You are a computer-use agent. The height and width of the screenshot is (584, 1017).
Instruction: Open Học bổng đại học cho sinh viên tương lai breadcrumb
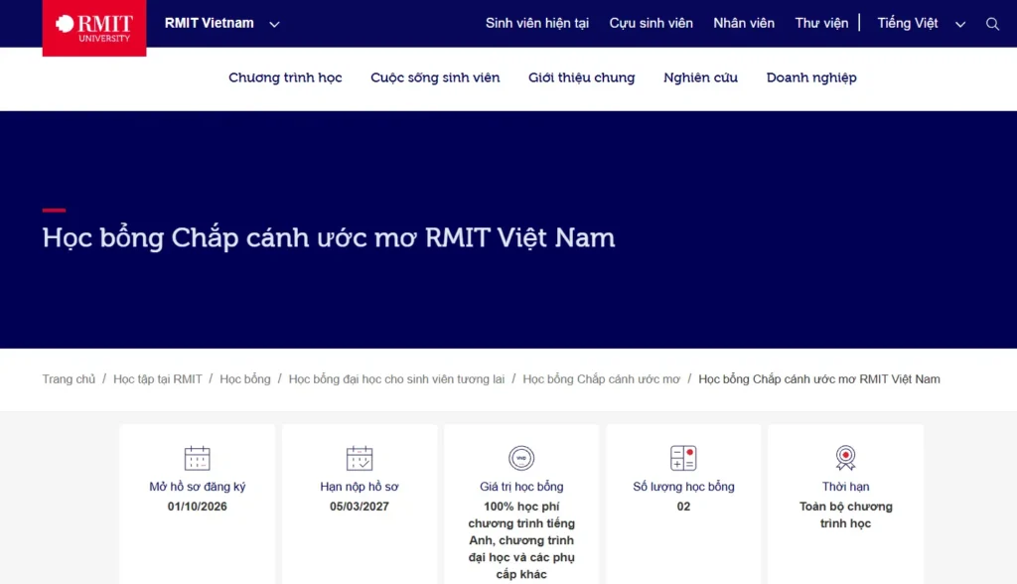tap(396, 379)
